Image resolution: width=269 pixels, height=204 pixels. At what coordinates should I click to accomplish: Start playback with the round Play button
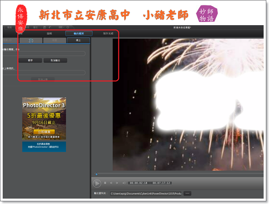[x=97, y=183]
